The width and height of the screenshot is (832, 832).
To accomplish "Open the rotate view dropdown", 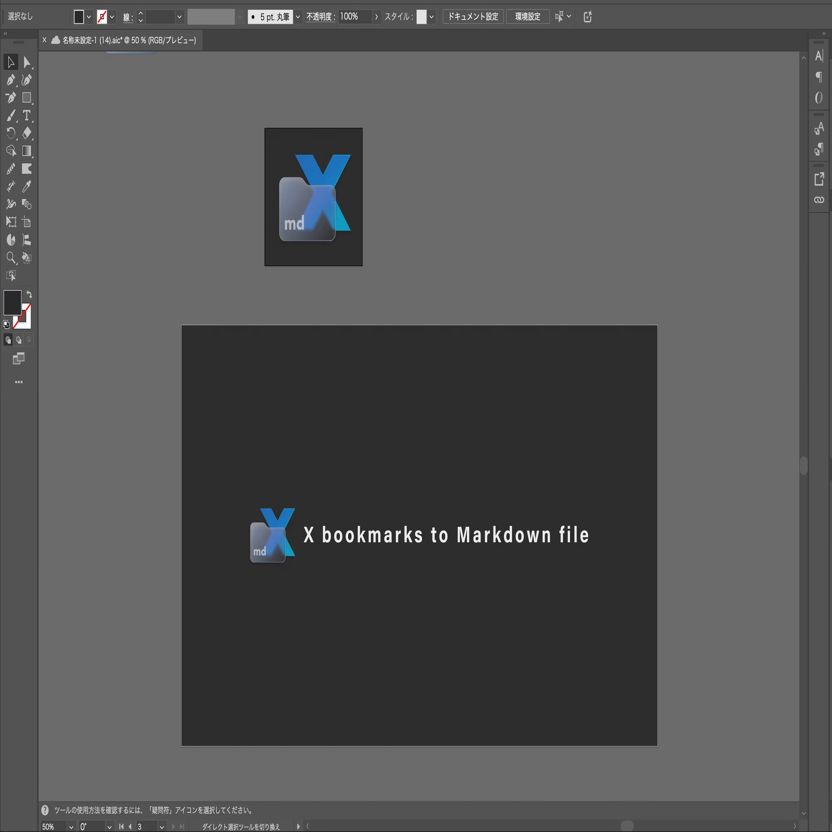I will coord(109,827).
